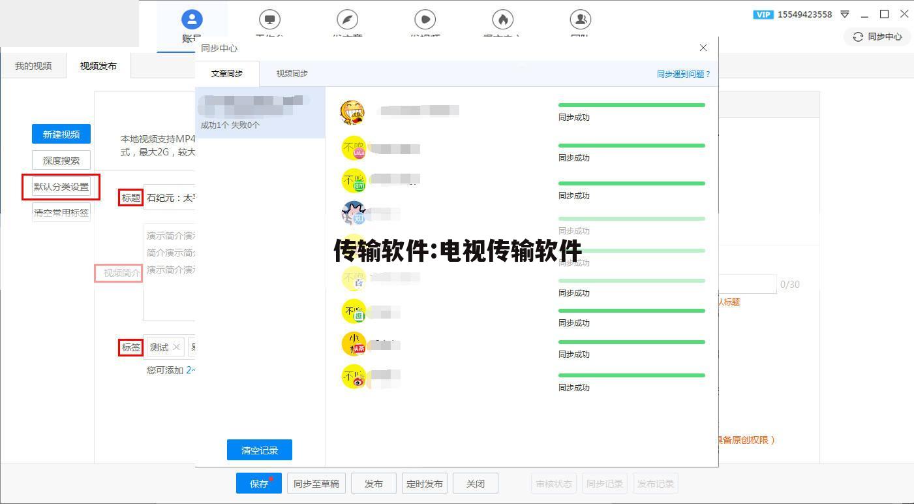The image size is (914, 504).
Task: Open the two-person team icon
Action: click(580, 19)
